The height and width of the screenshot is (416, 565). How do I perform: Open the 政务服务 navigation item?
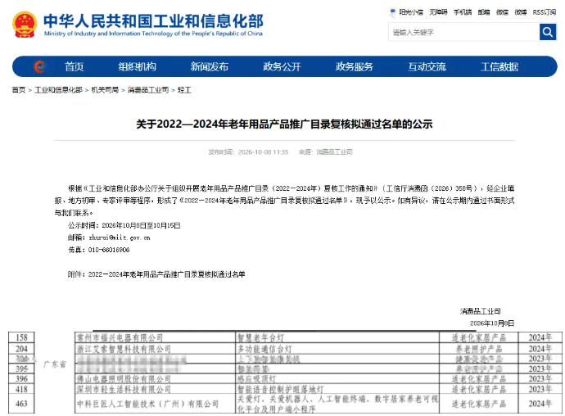355,66
